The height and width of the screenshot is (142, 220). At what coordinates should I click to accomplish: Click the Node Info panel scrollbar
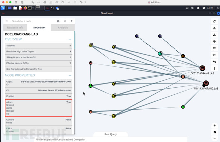[x=74, y=40]
